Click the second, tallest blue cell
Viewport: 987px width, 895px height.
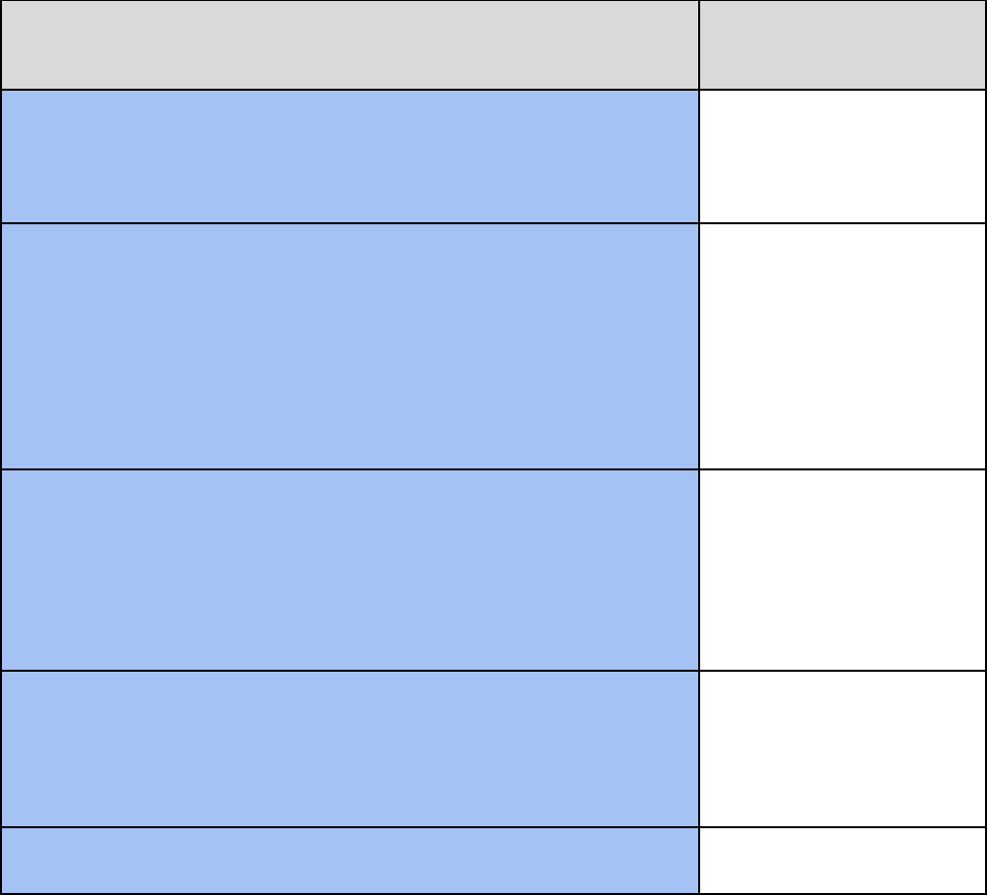click(350, 347)
